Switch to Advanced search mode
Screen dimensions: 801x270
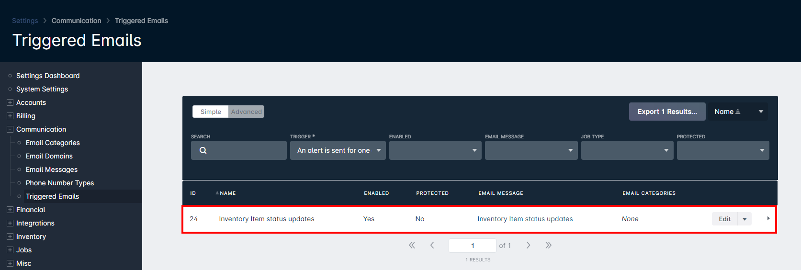point(246,112)
